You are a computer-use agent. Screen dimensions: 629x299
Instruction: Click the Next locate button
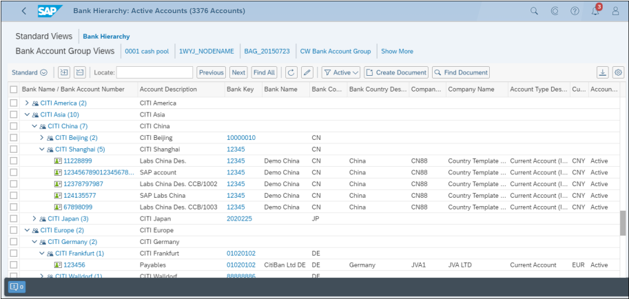(238, 72)
